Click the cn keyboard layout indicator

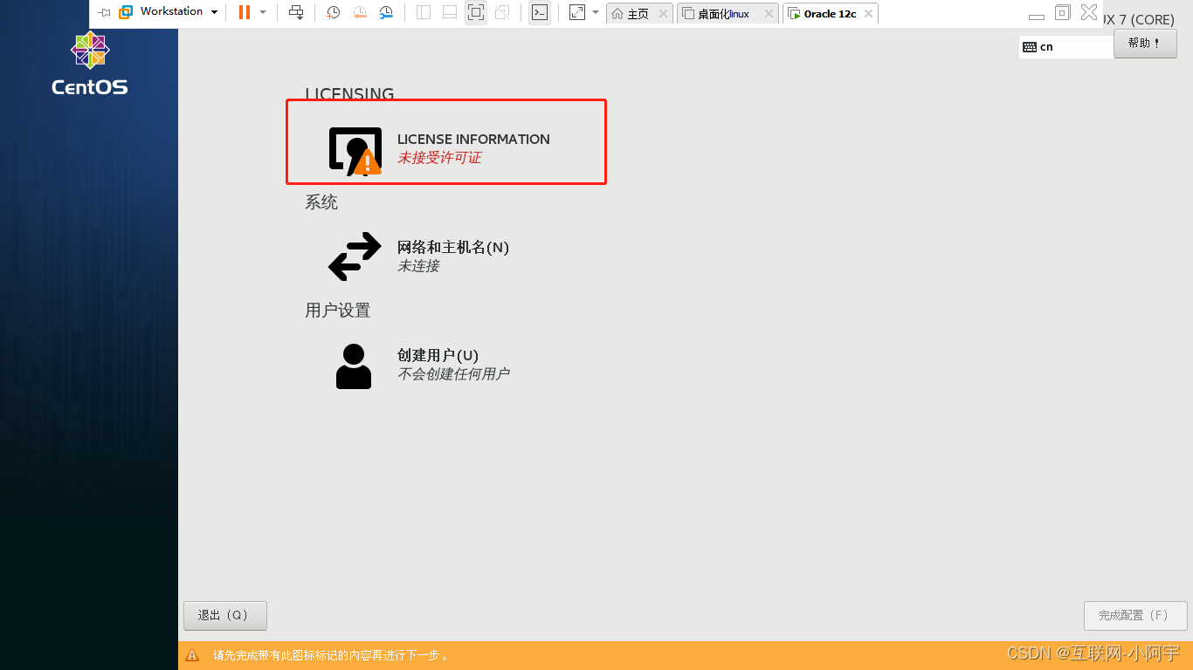coord(1065,47)
